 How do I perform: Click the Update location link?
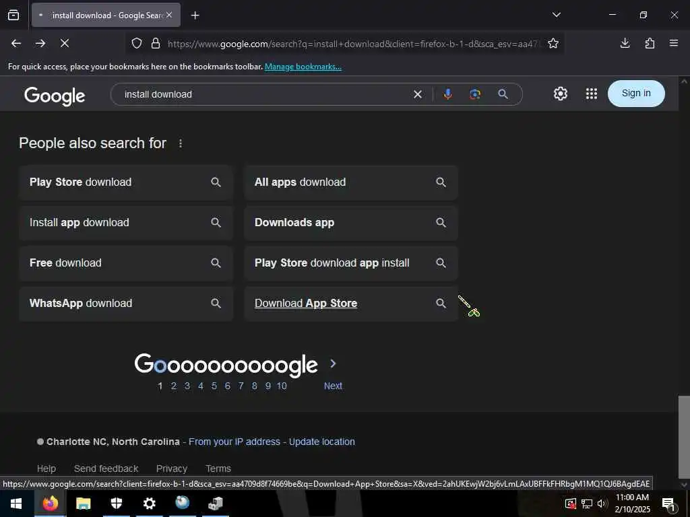pos(321,442)
